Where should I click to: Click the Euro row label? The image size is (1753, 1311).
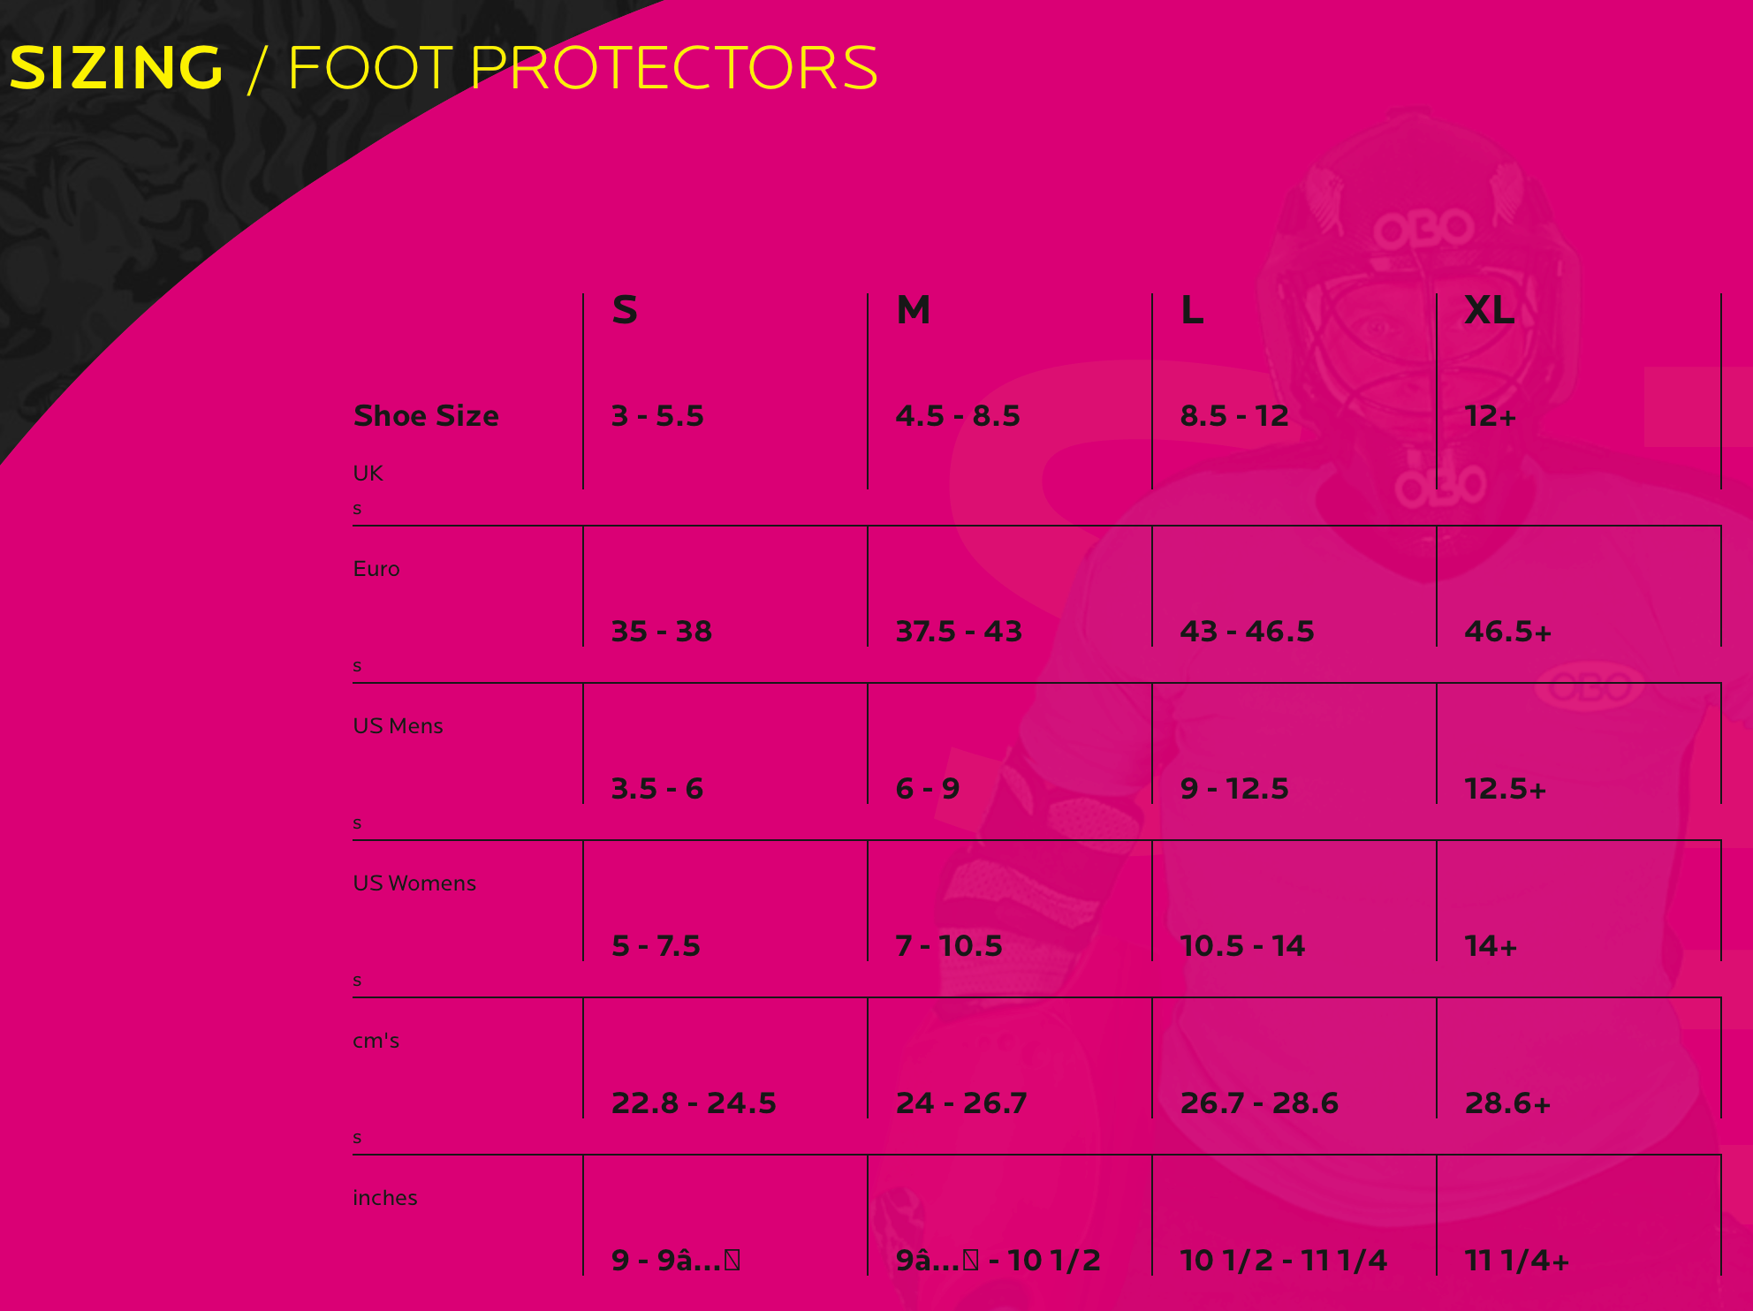(376, 569)
